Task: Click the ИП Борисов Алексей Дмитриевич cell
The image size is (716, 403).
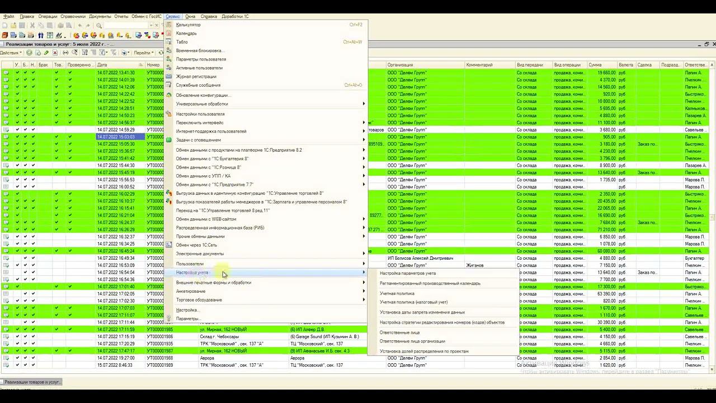Action: tap(425, 258)
